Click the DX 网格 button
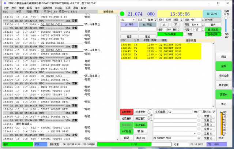Viewport: 234px width, 149px height. click(147, 25)
